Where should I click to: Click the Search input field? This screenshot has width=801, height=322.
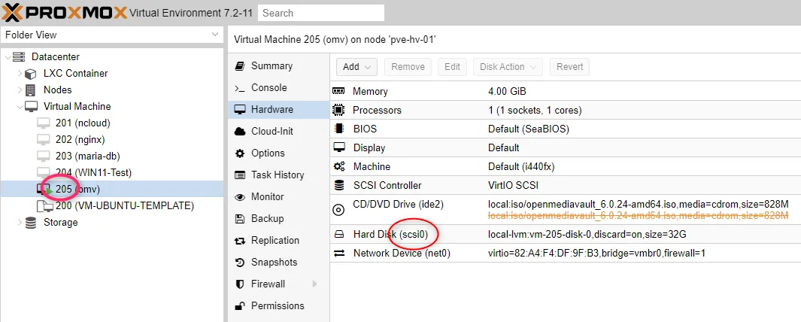click(321, 13)
